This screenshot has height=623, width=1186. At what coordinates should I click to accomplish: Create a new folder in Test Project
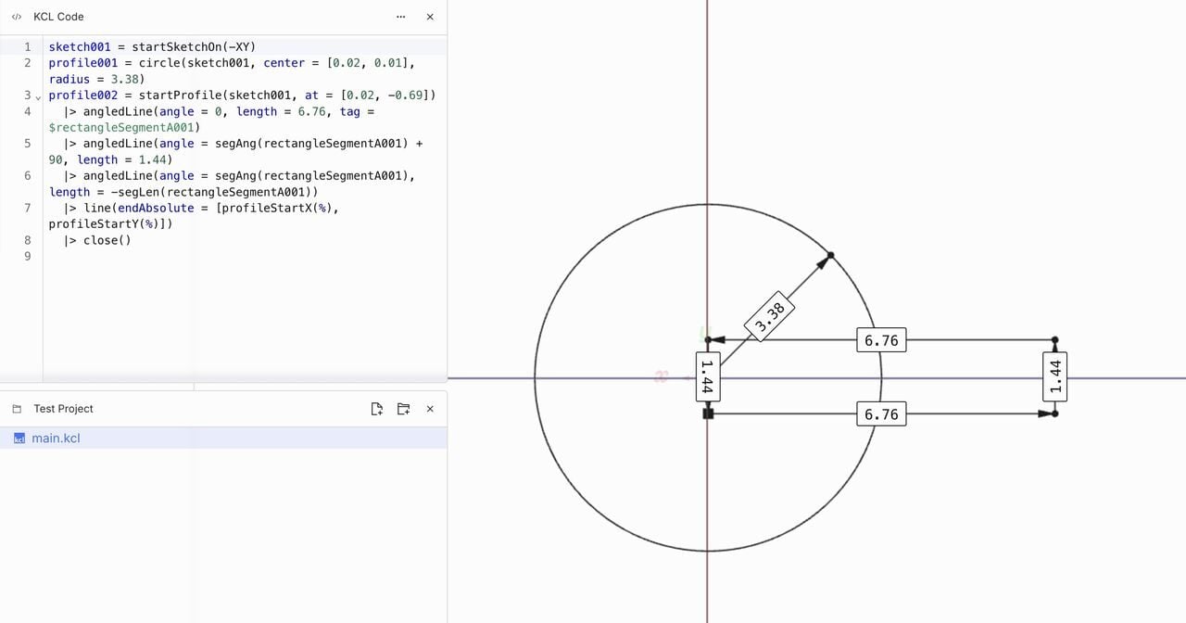403,409
